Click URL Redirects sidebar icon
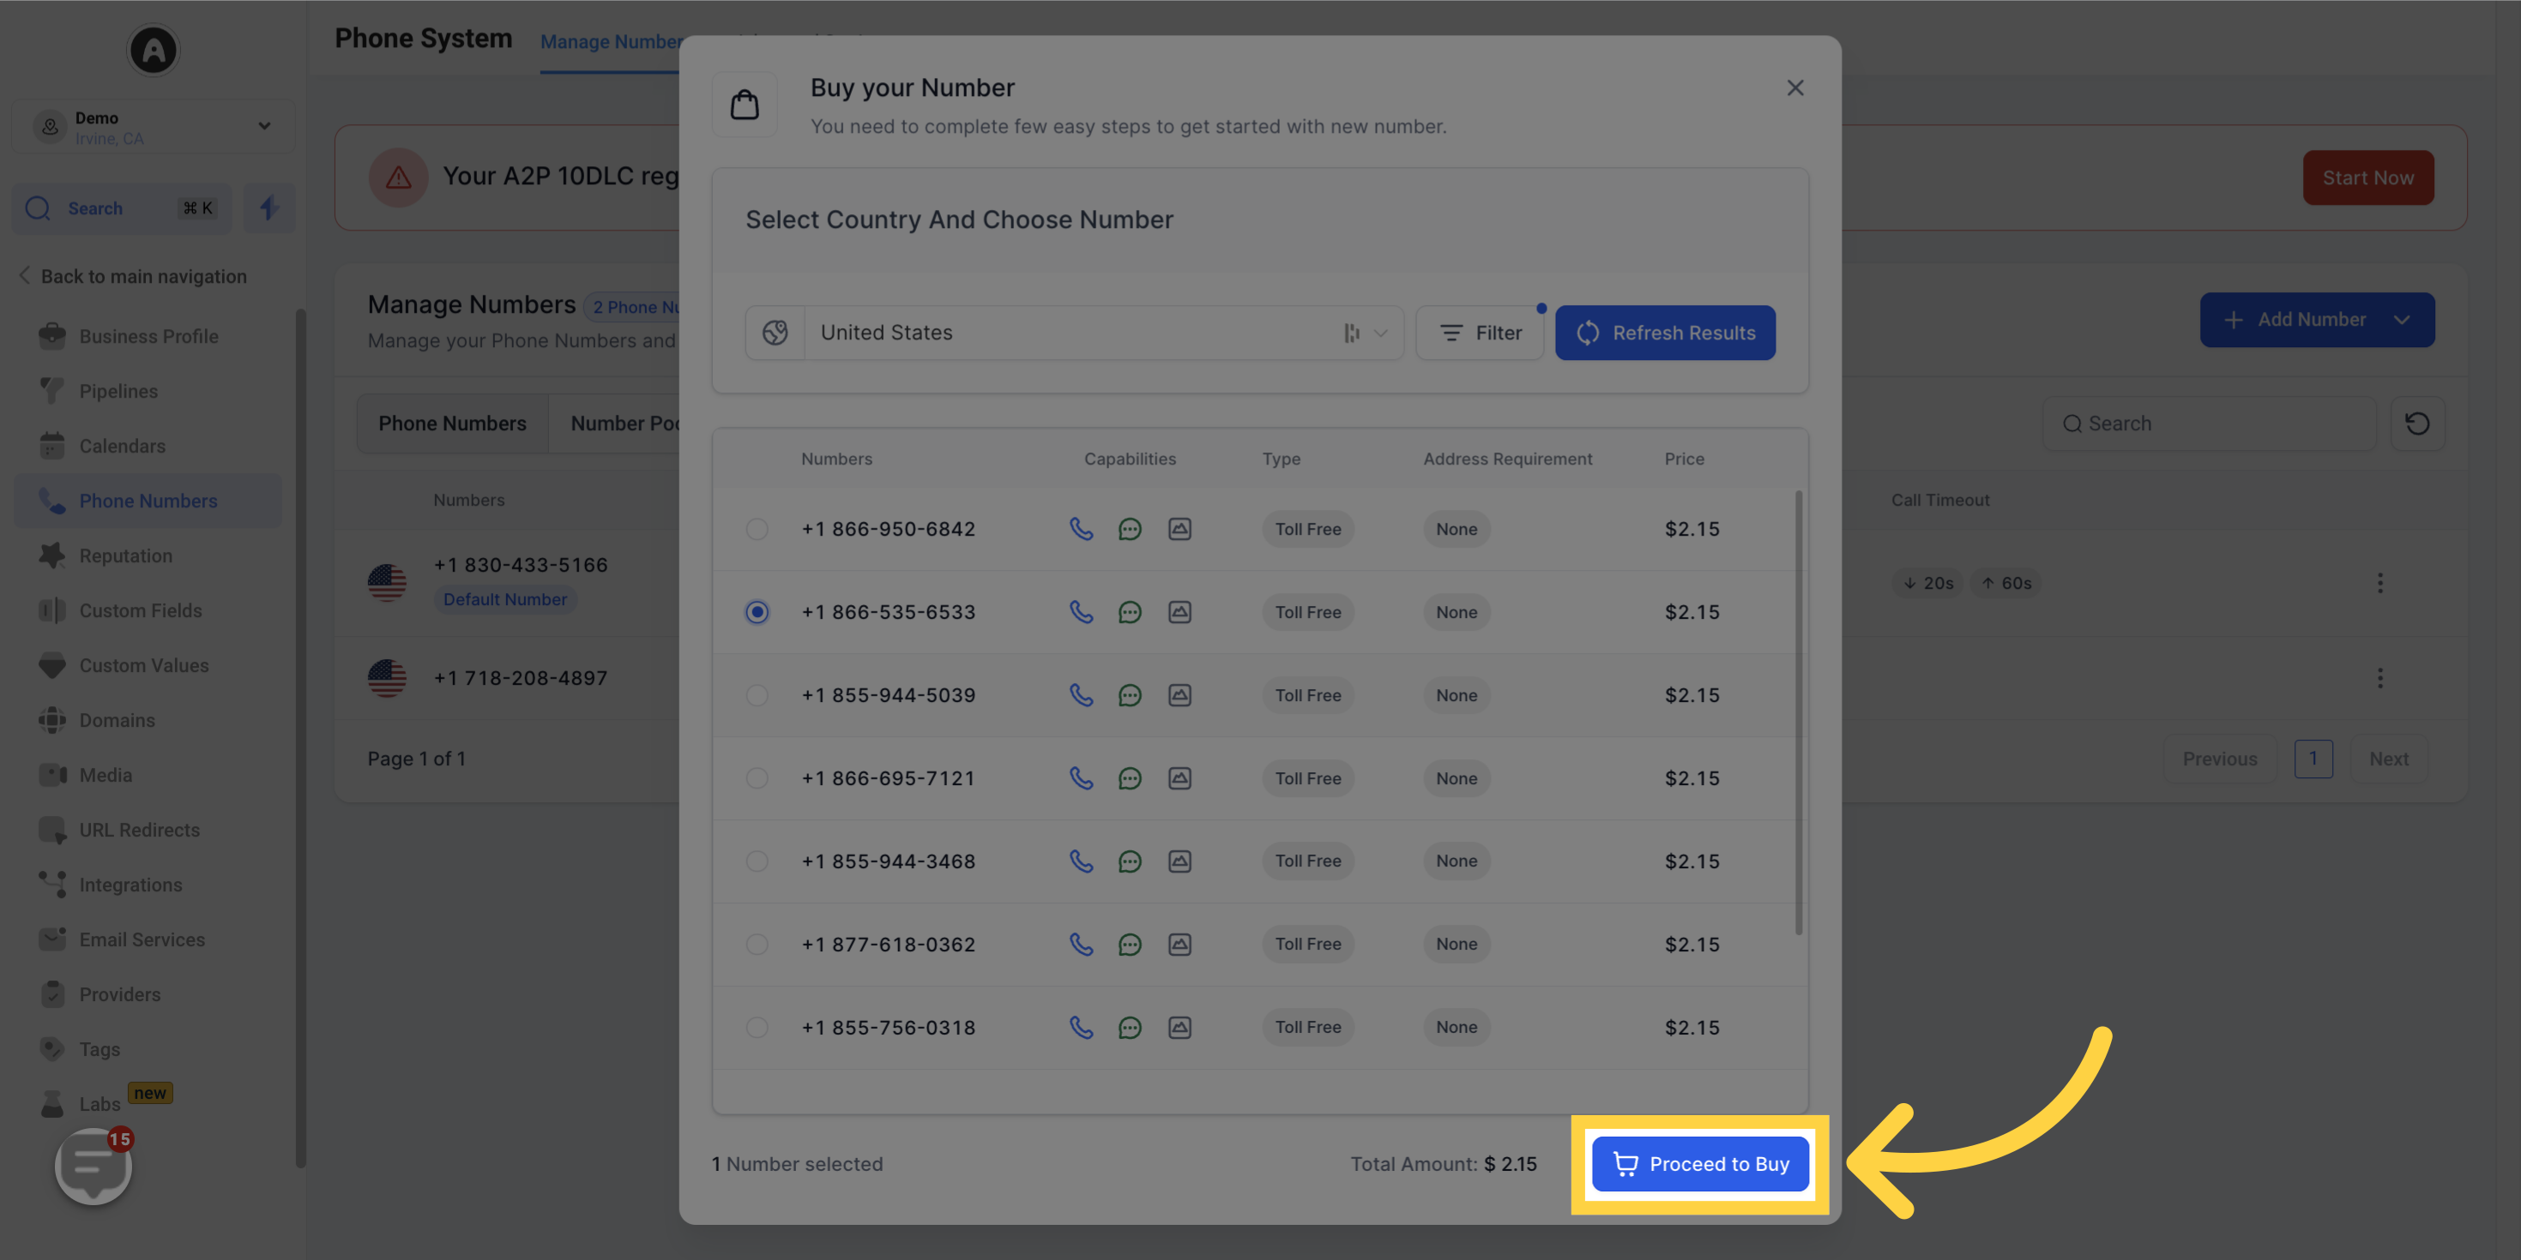The height and width of the screenshot is (1260, 2521). coord(51,830)
